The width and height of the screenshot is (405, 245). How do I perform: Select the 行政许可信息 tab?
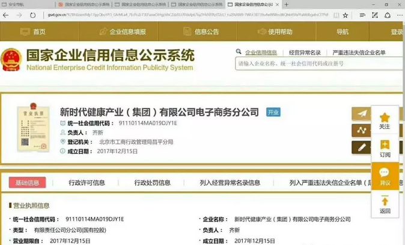(87, 183)
